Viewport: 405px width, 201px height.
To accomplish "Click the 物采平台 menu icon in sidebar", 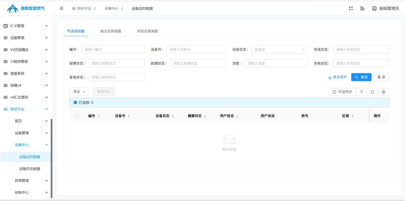I will [5, 109].
